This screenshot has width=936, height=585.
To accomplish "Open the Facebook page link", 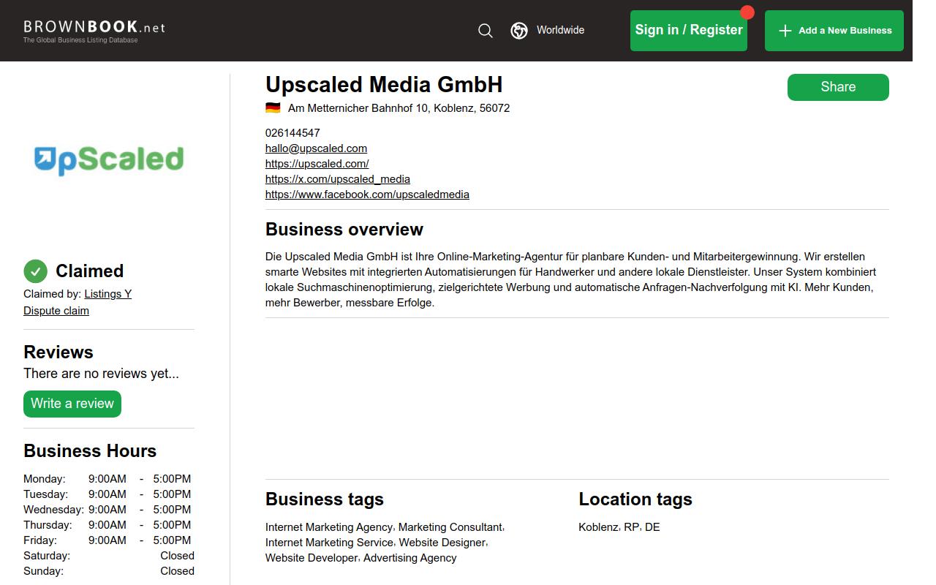I will tap(367, 195).
